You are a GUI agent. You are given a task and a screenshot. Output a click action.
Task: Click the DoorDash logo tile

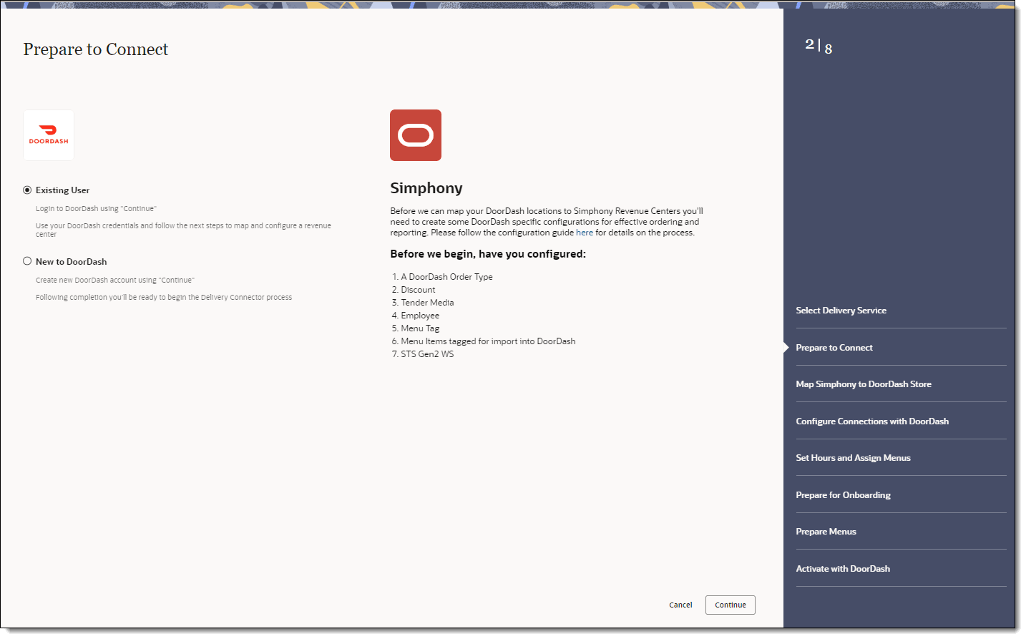(49, 135)
